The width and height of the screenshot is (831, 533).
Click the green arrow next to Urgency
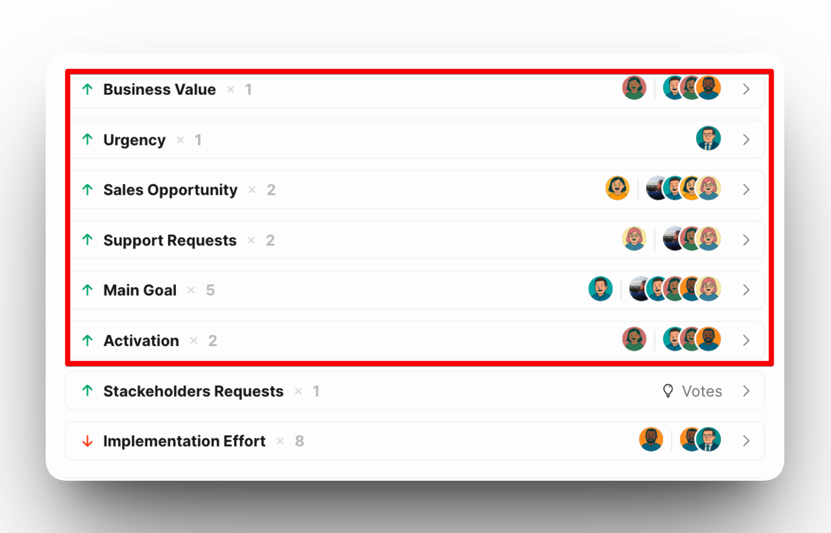click(88, 139)
